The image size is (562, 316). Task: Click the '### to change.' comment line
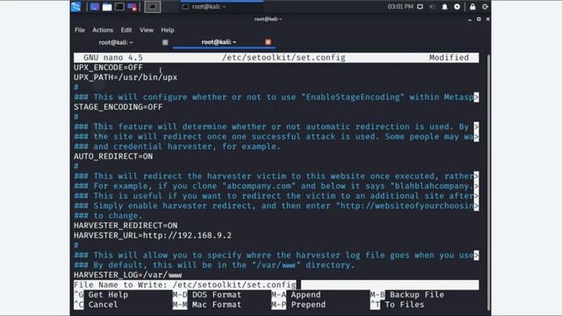[108, 216]
